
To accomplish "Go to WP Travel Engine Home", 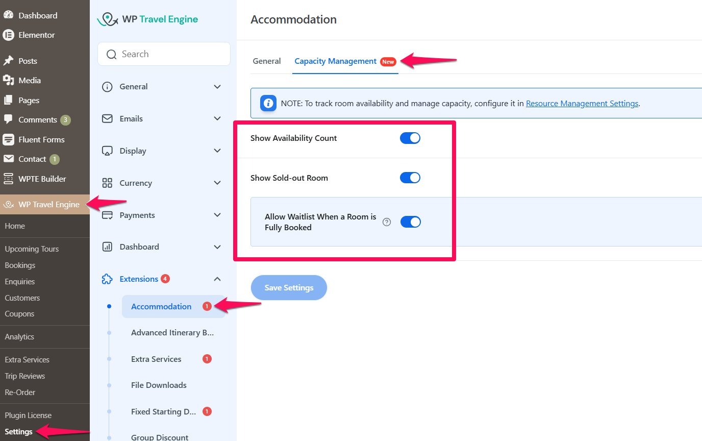I will 15,226.
